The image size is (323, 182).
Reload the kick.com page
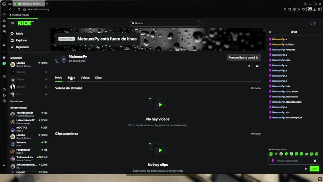coord(19,9)
